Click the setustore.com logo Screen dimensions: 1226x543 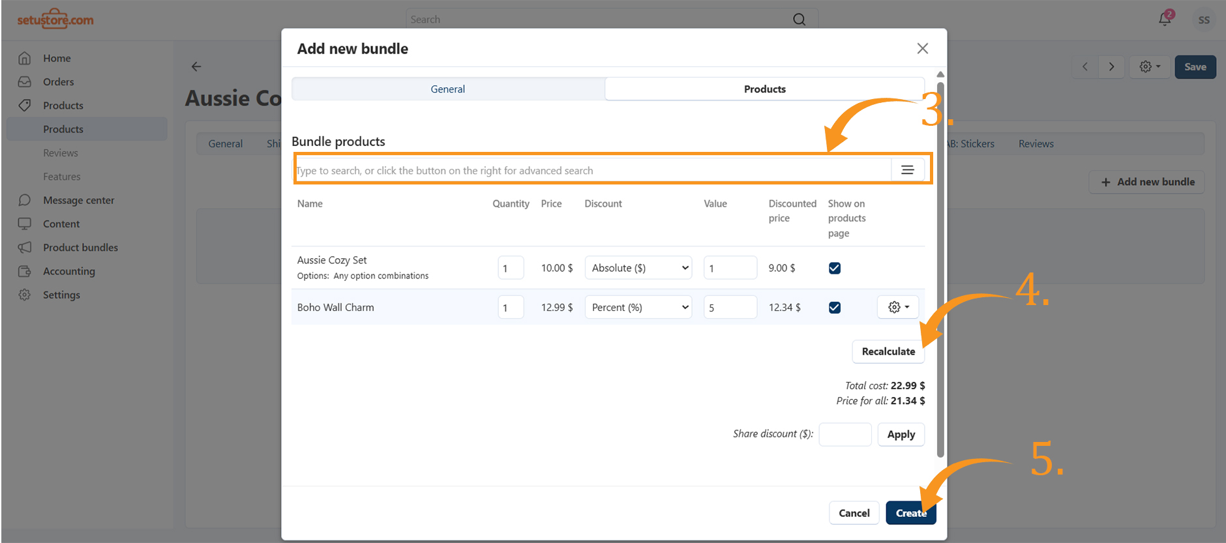coord(55,20)
